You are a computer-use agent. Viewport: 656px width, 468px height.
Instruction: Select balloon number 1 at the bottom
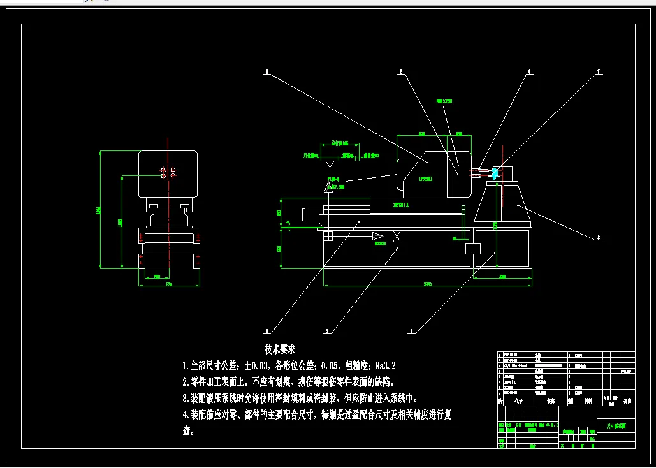pos(411,332)
